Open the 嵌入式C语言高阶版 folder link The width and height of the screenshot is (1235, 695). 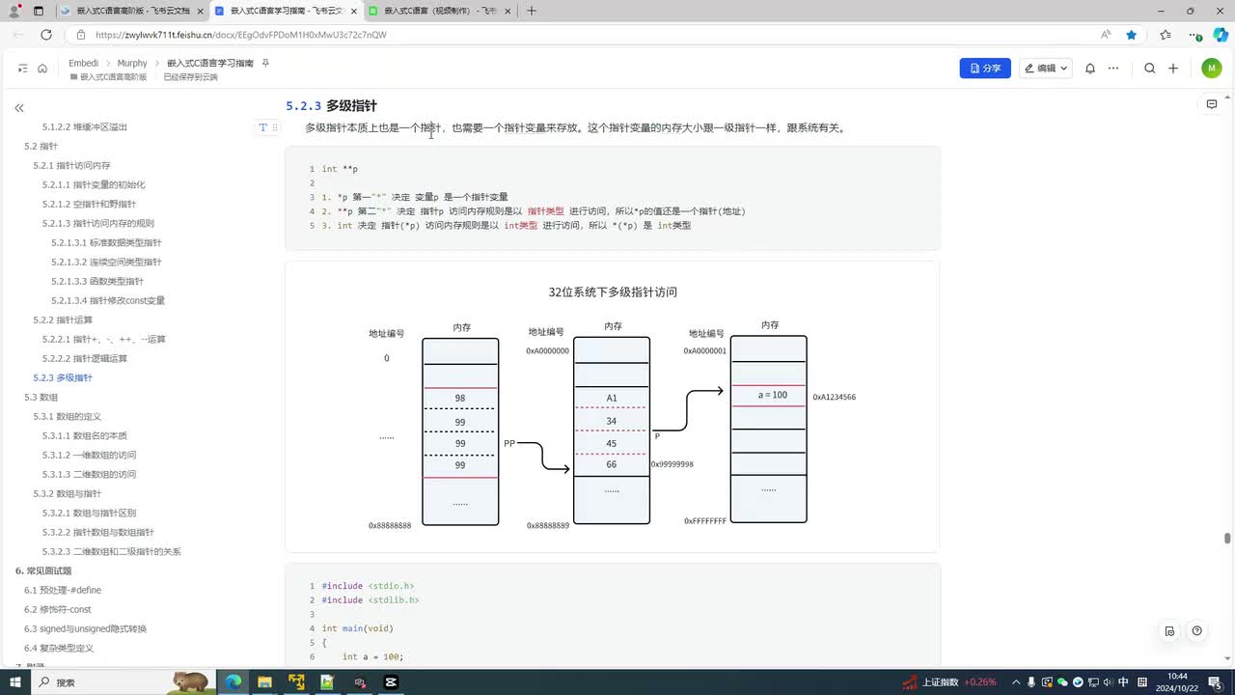click(x=108, y=76)
